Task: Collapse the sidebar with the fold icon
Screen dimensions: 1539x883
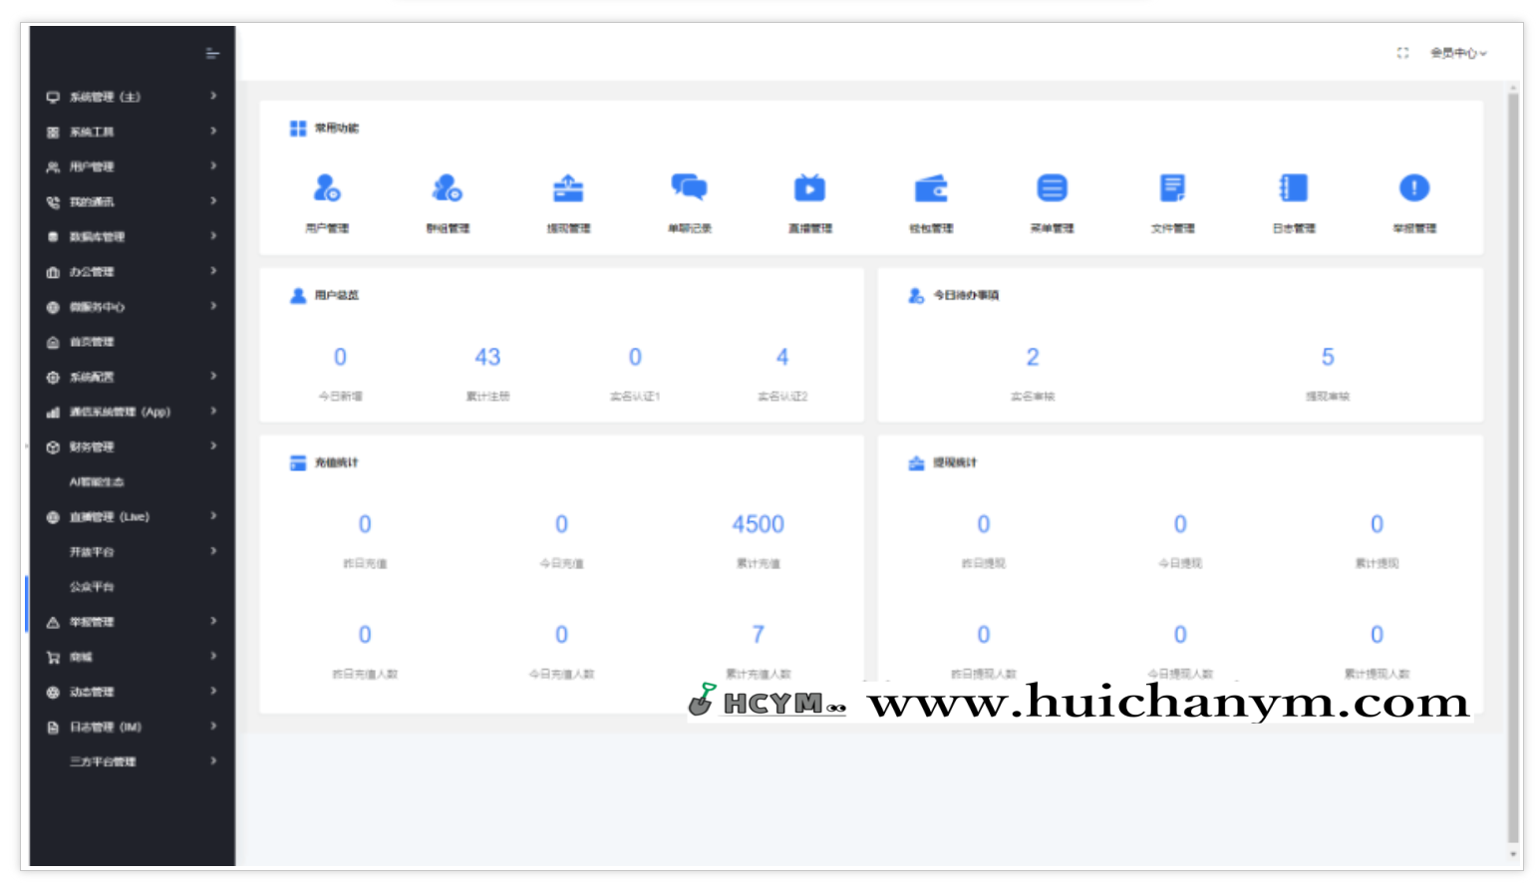Action: point(212,53)
